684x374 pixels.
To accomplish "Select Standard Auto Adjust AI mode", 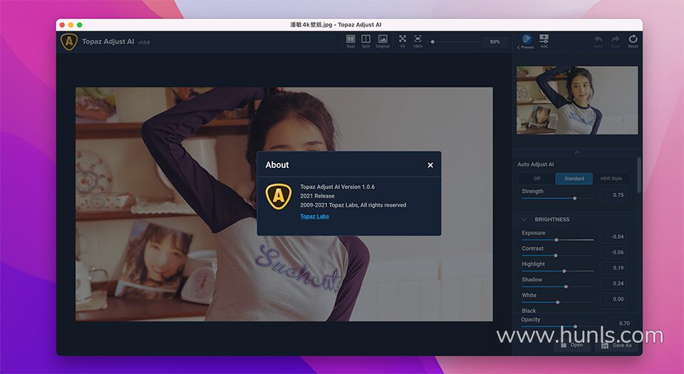I will [574, 178].
